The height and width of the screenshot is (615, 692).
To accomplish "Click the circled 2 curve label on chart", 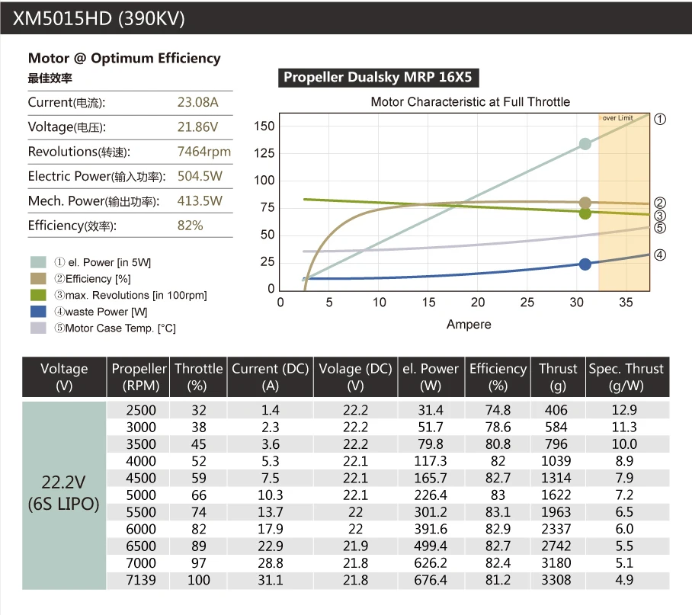I will (660, 203).
